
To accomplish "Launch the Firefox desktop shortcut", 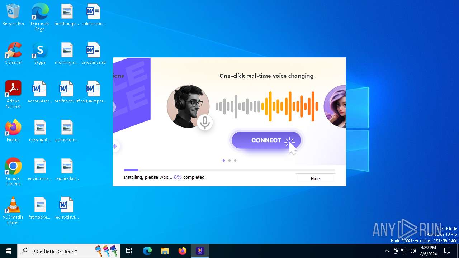I will pyautogui.click(x=13, y=131).
